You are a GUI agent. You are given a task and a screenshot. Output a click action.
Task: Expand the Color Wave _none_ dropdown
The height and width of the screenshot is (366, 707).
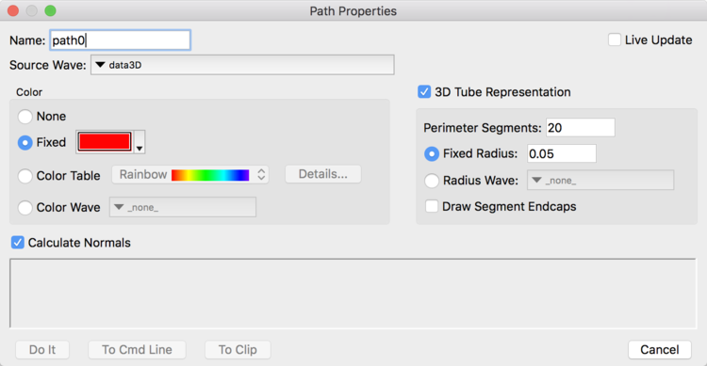[x=183, y=207]
